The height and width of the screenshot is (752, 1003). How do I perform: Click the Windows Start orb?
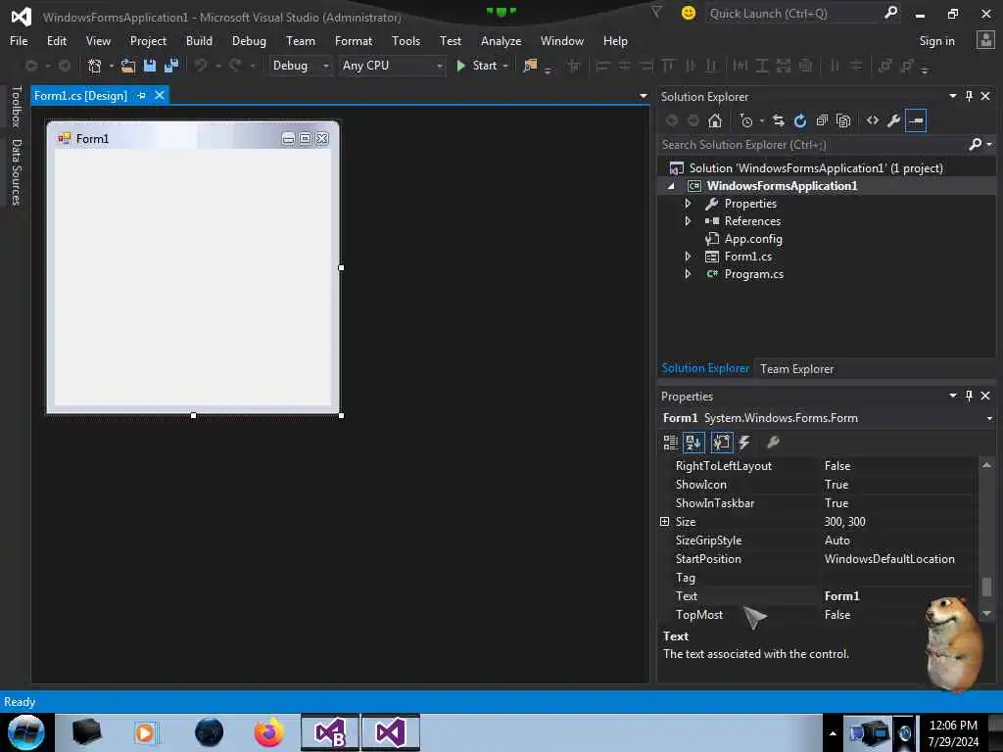click(x=26, y=732)
